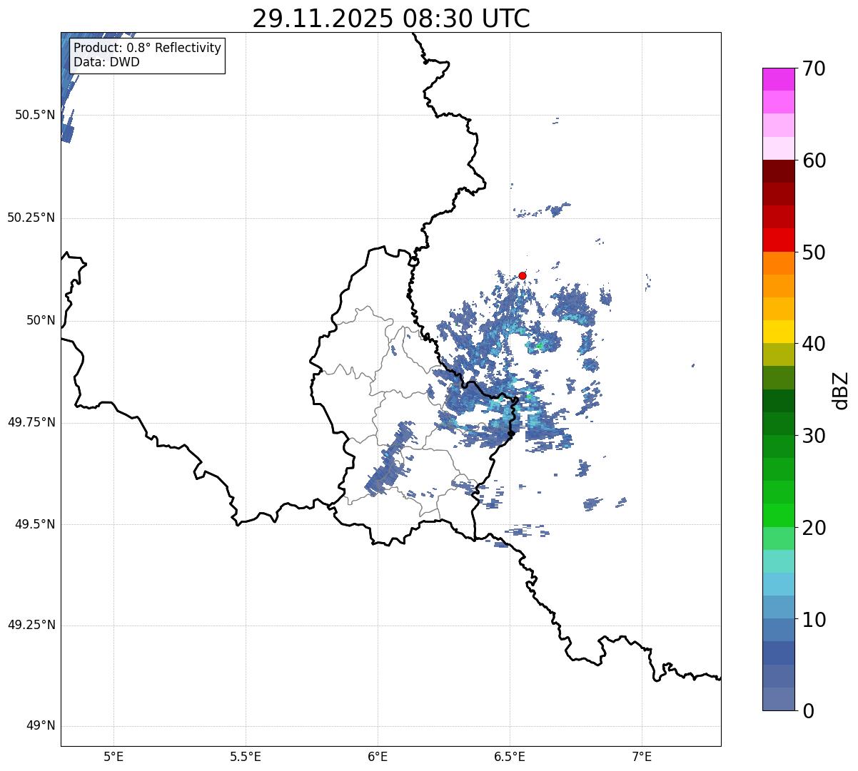Viewport: 858px width, 771px height.
Task: Click the 6°E longitude label
Action: pos(378,757)
